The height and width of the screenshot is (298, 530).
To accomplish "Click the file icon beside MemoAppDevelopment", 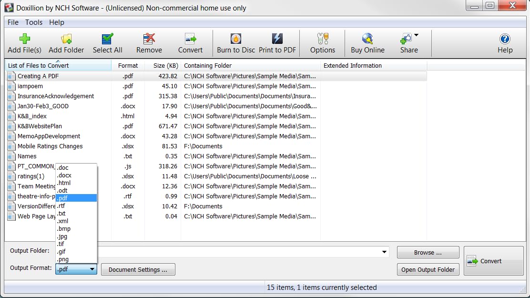I will tap(11, 136).
